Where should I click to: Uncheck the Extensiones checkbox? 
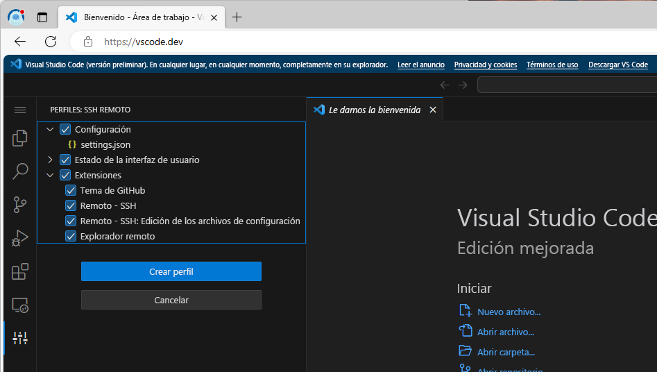[65, 175]
